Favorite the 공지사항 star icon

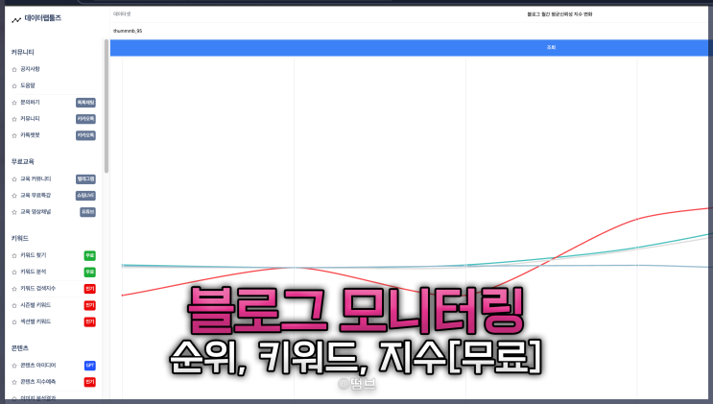14,70
